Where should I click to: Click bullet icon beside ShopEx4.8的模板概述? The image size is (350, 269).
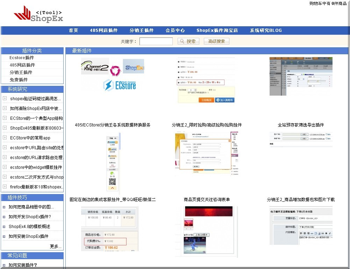(x=4, y=227)
